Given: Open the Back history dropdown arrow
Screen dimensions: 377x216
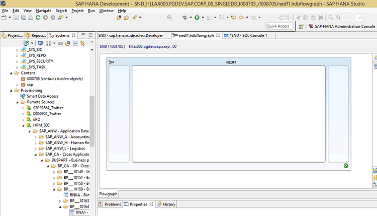Looking at the screenshot, I should 247,18.
